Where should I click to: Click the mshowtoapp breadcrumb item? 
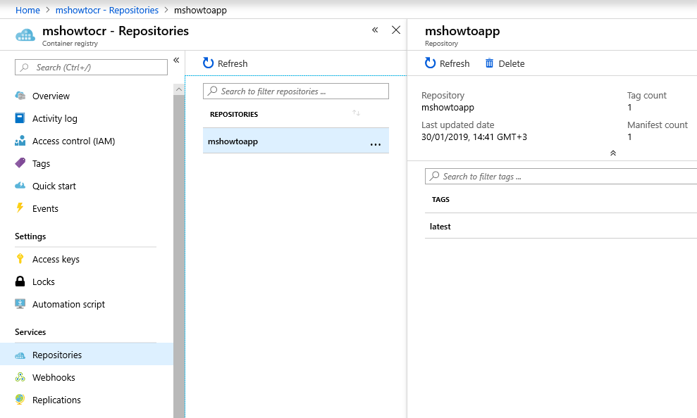200,10
